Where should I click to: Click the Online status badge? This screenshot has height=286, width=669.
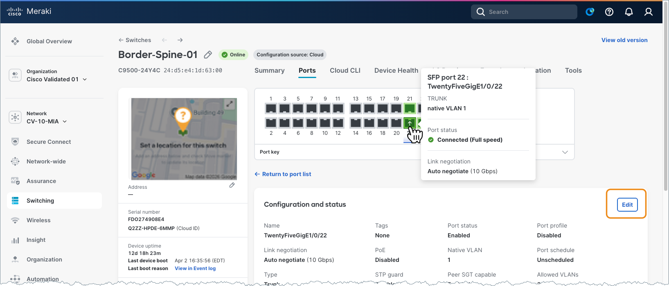click(x=233, y=55)
